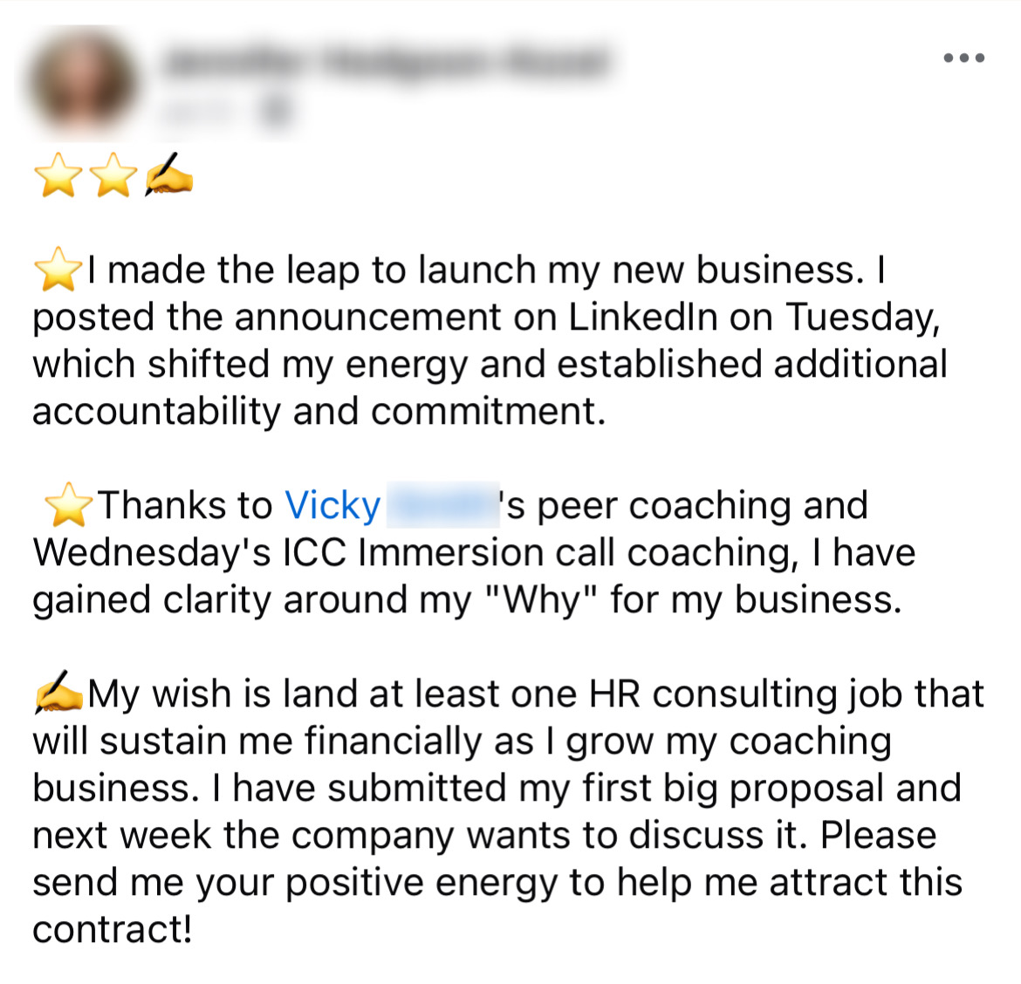Image resolution: width=1021 pixels, height=984 pixels.
Task: Open the tagged "Vicky" profile link
Action: point(332,506)
